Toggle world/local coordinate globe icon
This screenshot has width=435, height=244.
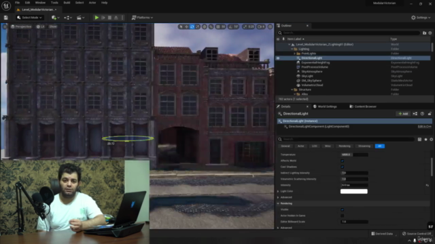coord(205,26)
